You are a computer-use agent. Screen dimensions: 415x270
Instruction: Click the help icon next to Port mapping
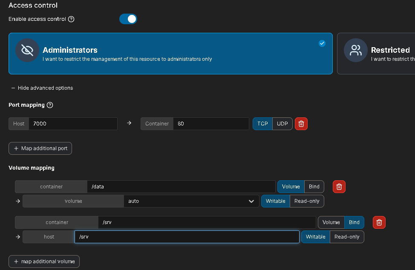pyautogui.click(x=50, y=105)
